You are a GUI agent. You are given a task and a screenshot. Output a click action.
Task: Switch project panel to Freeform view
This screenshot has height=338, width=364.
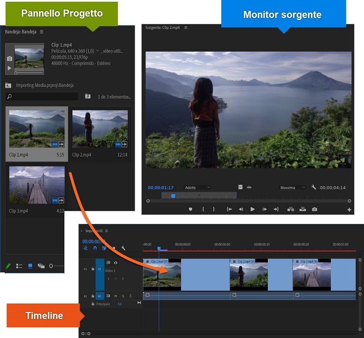click(x=41, y=266)
